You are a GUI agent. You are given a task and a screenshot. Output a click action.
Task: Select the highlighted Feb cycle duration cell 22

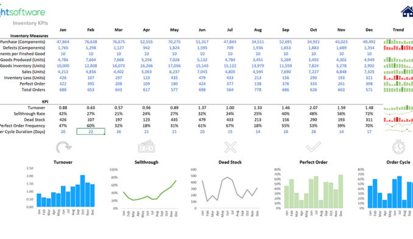tap(91, 132)
